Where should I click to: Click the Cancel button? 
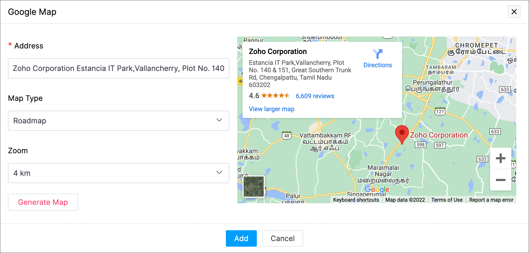(282, 238)
